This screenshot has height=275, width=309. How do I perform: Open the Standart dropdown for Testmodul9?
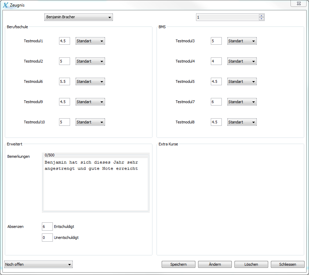(90, 102)
